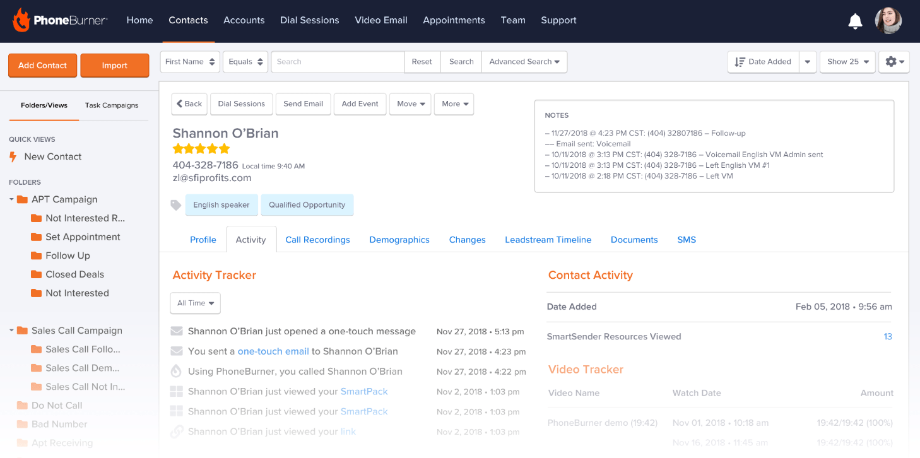Click the Do Not Call folder icon

23,406
